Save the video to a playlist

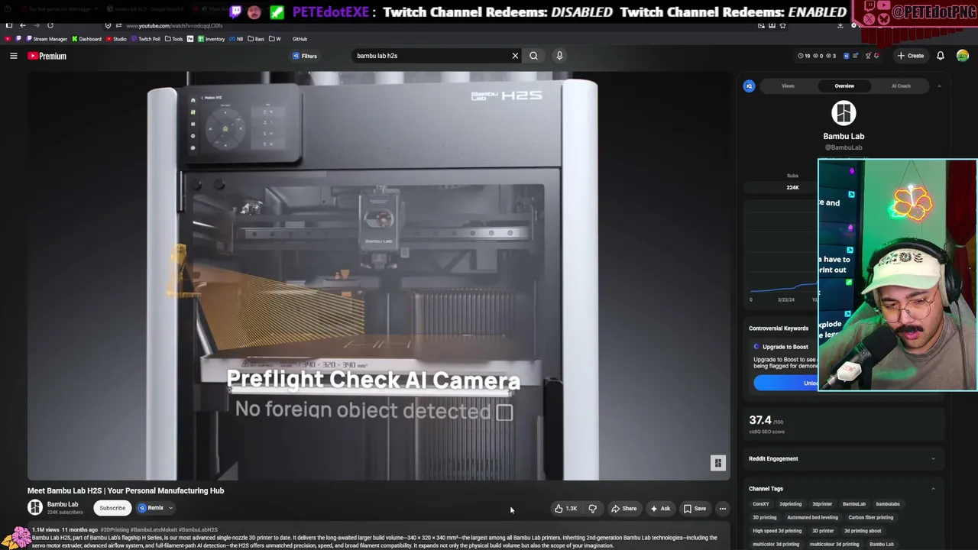(x=695, y=509)
